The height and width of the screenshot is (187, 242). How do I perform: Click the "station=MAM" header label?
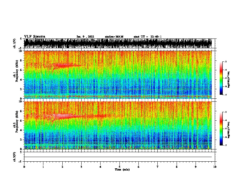(114, 37)
